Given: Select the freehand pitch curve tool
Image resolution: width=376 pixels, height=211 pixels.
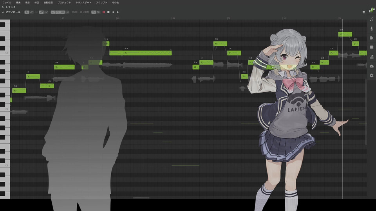Looking at the screenshot, I should [x=46, y=12].
